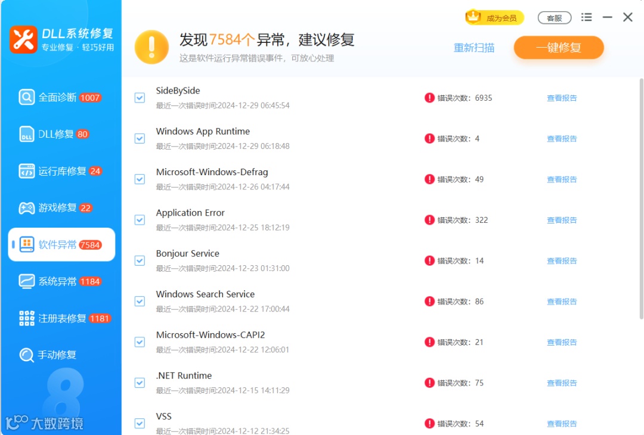
Task: Uncheck the SideBySide checkbox
Action: 140,98
